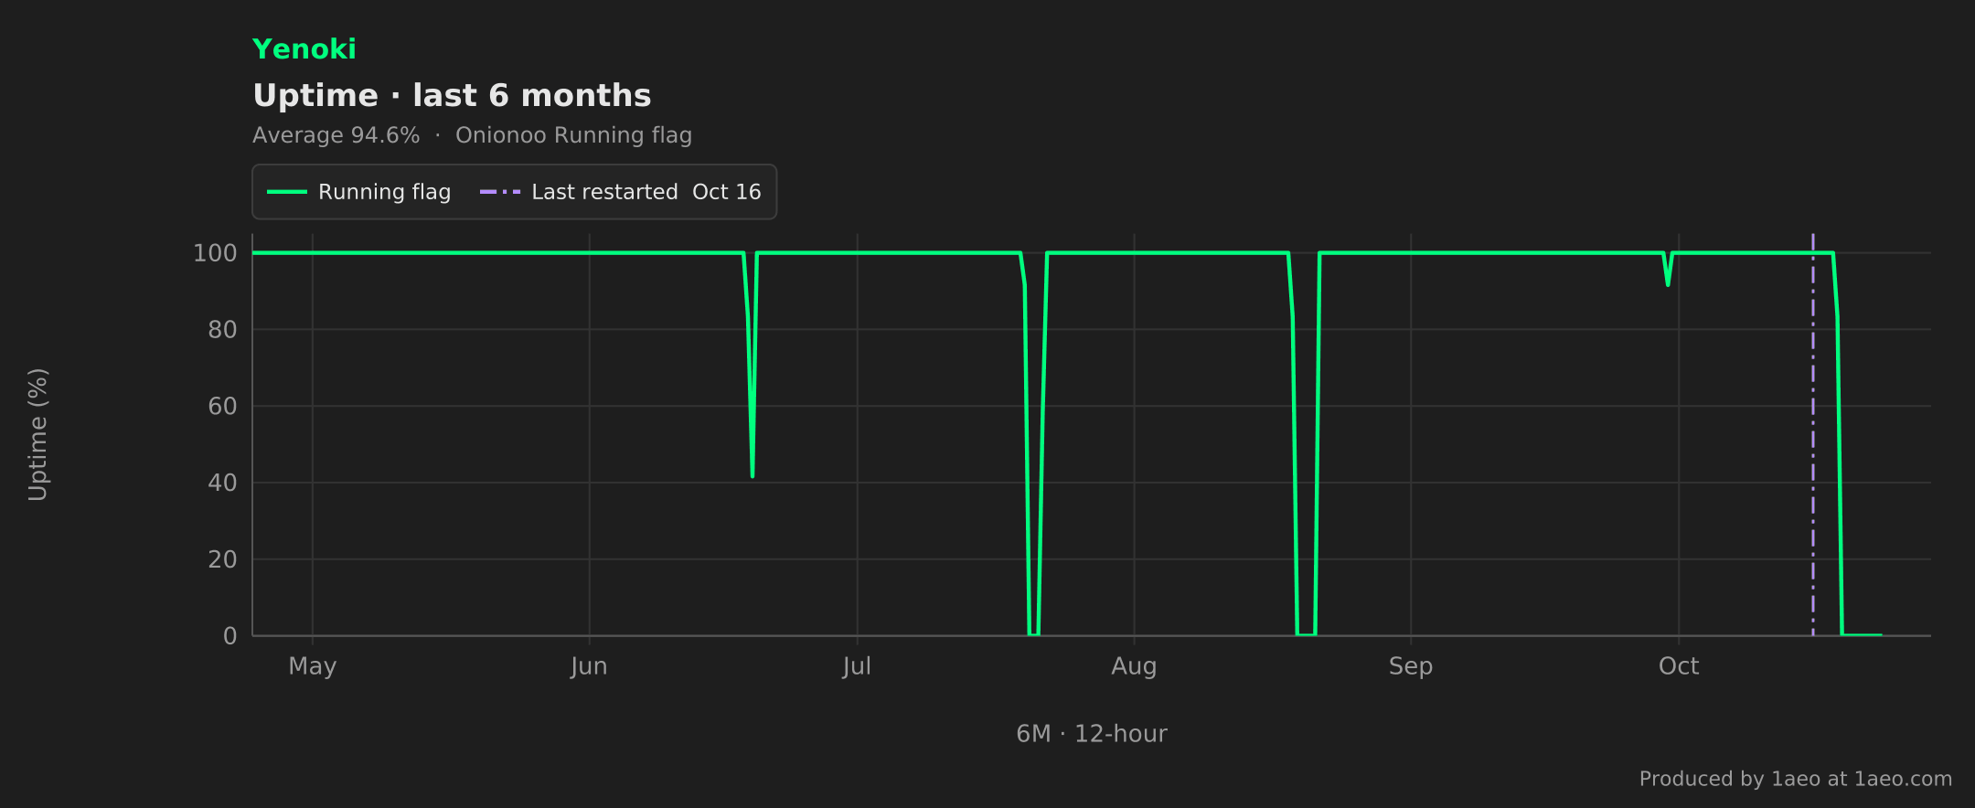Click the 20 y-axis tick label

point(222,559)
